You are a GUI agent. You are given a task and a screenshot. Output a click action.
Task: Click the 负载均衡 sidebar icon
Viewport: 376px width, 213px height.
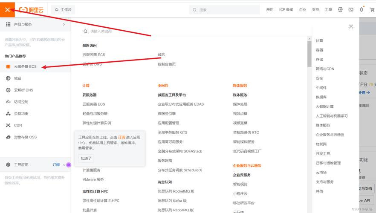pyautogui.click(x=8, y=113)
